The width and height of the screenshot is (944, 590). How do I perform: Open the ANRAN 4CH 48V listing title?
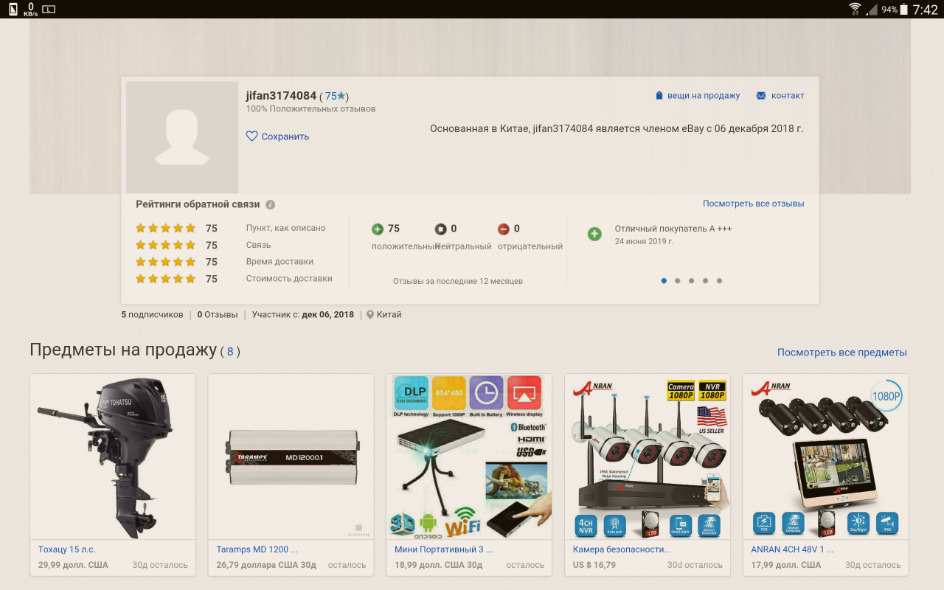pos(792,549)
